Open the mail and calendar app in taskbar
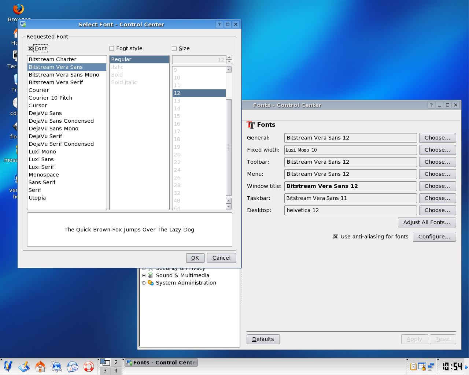 (x=73, y=366)
